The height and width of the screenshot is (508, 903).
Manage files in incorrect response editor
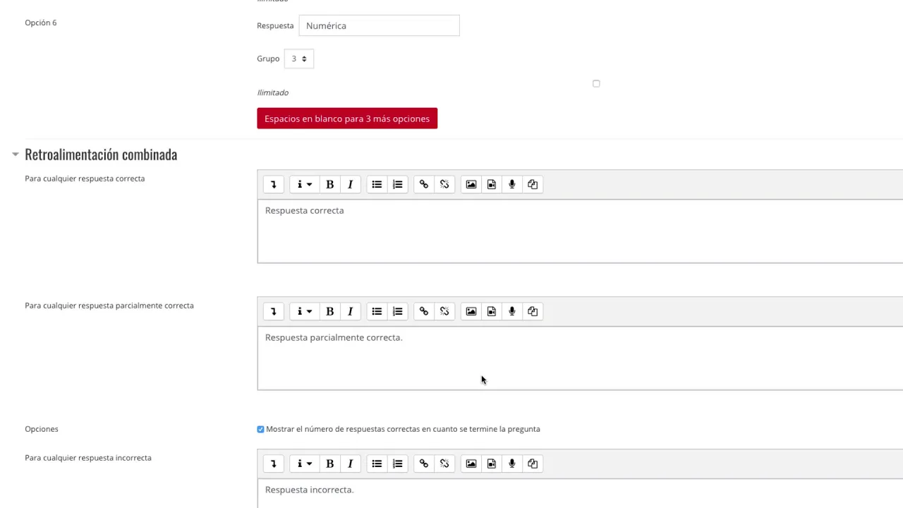point(533,464)
